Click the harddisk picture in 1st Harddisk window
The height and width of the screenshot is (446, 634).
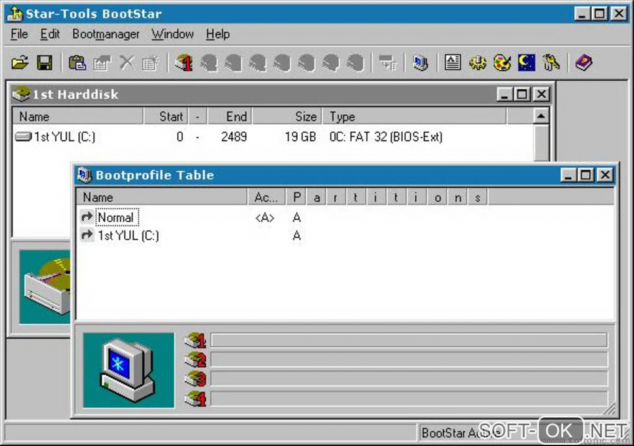tap(45, 287)
